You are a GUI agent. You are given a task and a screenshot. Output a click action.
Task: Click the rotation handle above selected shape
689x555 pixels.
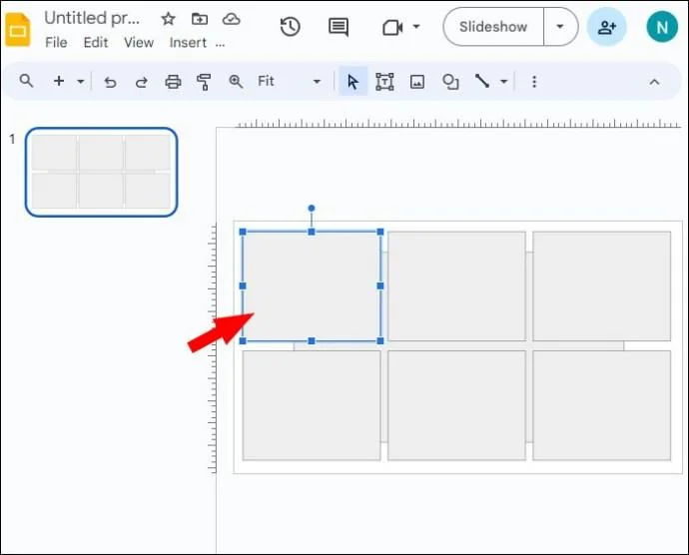(312, 208)
